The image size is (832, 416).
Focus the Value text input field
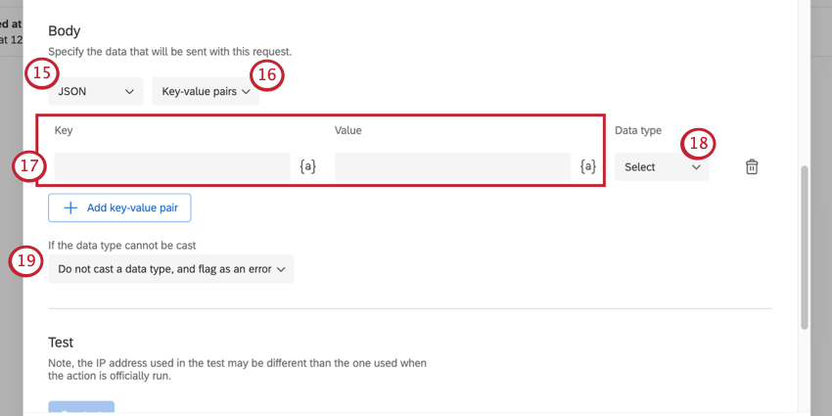452,167
